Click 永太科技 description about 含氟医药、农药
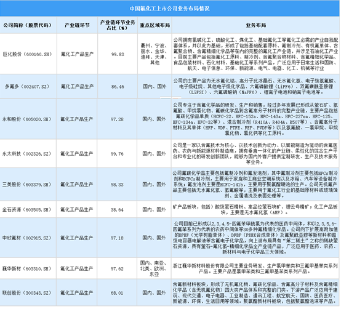The height and width of the screenshot is (309, 341). (255, 154)
